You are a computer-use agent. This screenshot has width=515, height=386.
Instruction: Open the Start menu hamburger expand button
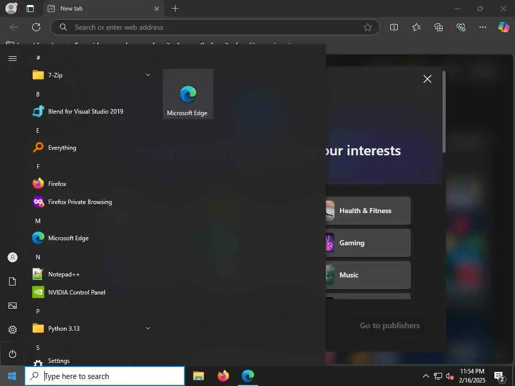click(13, 58)
